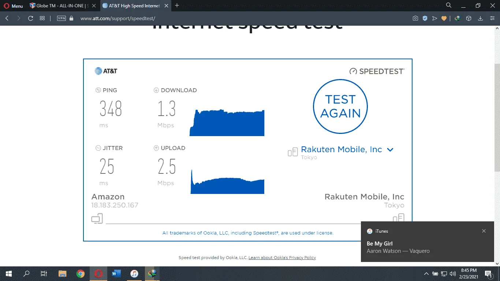
Task: Open the ad blocker shield icon
Action: click(425, 18)
